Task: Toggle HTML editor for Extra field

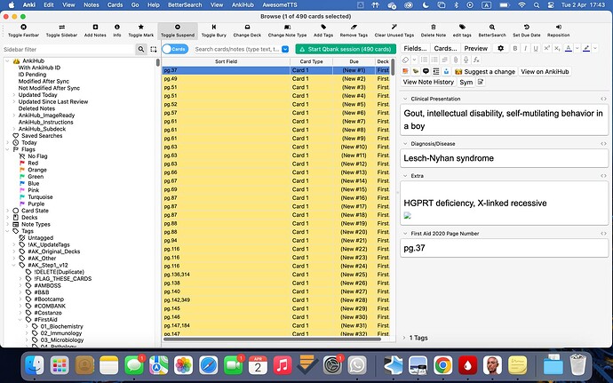Action: (603, 176)
